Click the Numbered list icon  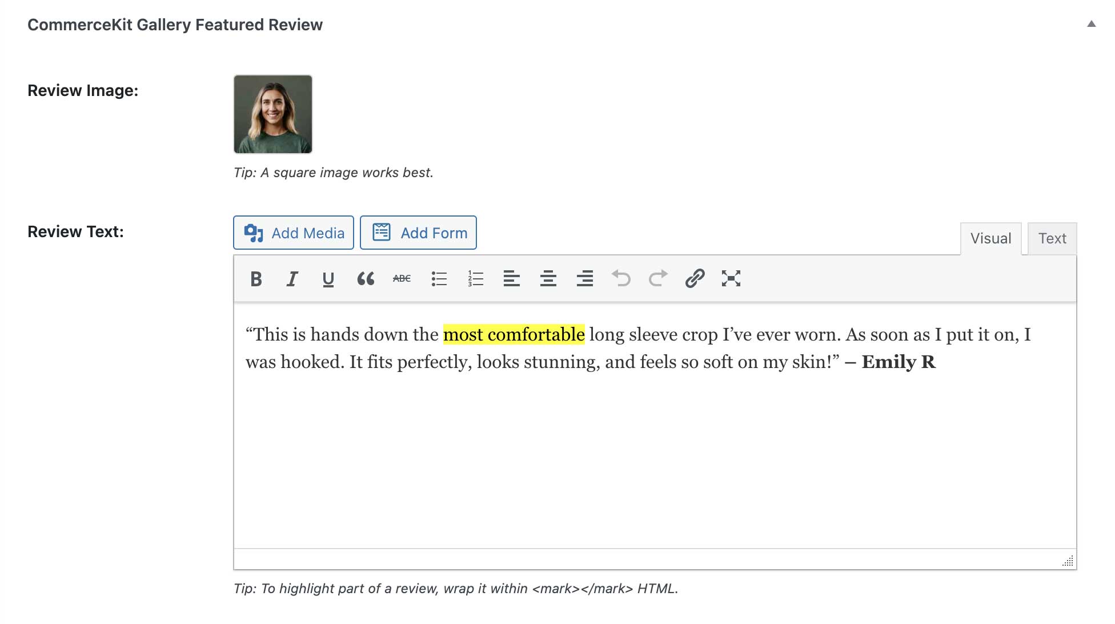coord(476,278)
